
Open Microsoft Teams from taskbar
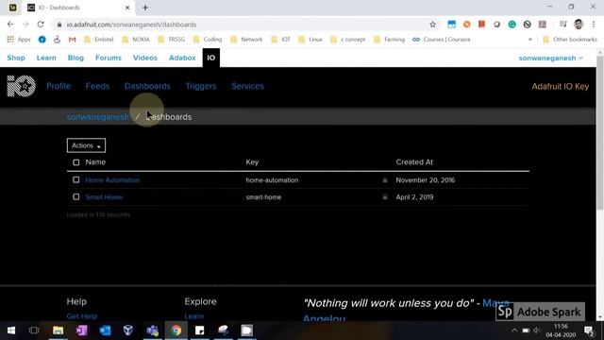point(153,331)
